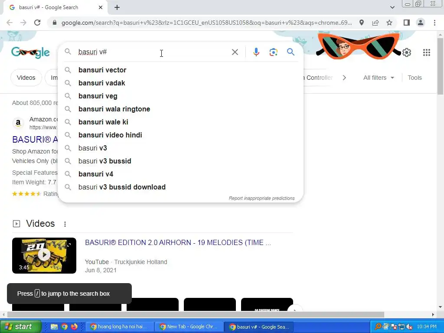Select suggestion 'bansuri vector'
Image resolution: width=444 pixels, height=333 pixels.
pos(180,70)
